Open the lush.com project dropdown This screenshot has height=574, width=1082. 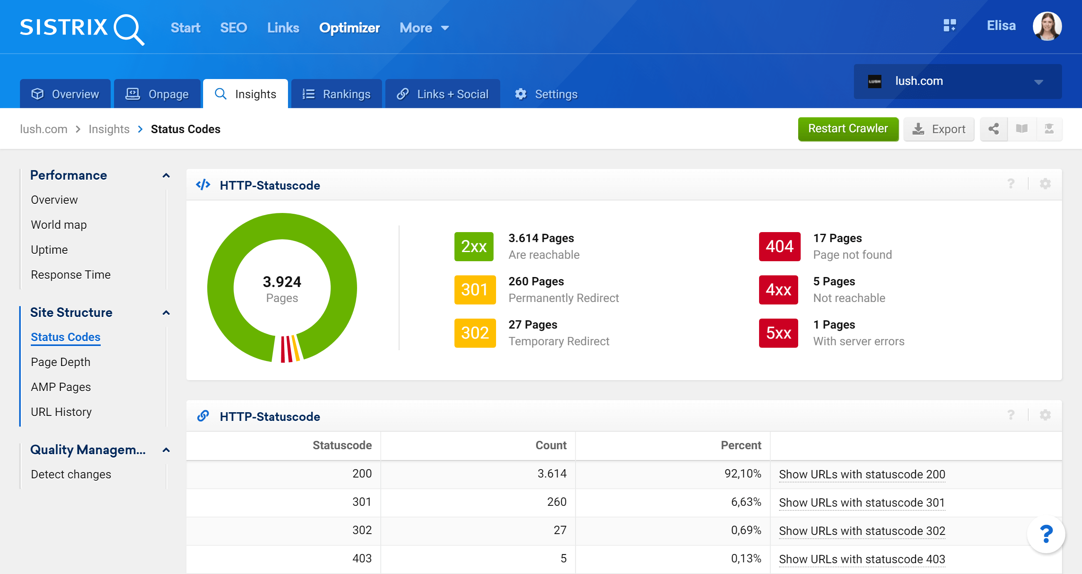957,82
